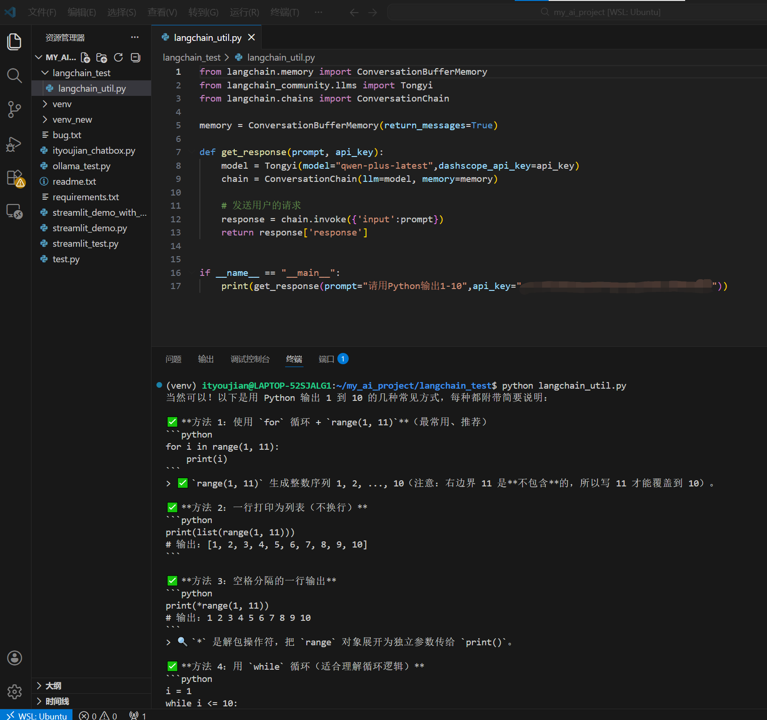This screenshot has height=720, width=767.
Task: Open the Search view in activity bar
Action: pos(15,76)
